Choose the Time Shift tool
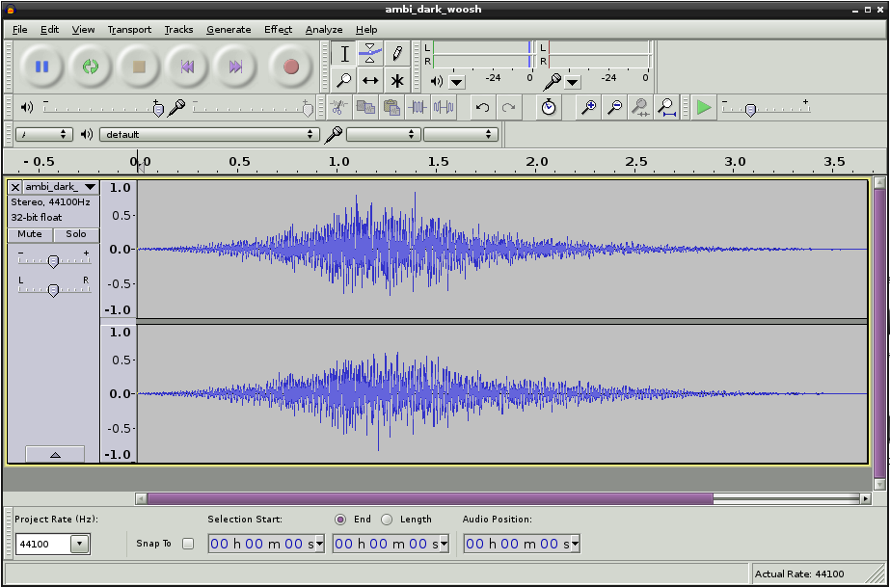This screenshot has height=587, width=890. click(370, 80)
